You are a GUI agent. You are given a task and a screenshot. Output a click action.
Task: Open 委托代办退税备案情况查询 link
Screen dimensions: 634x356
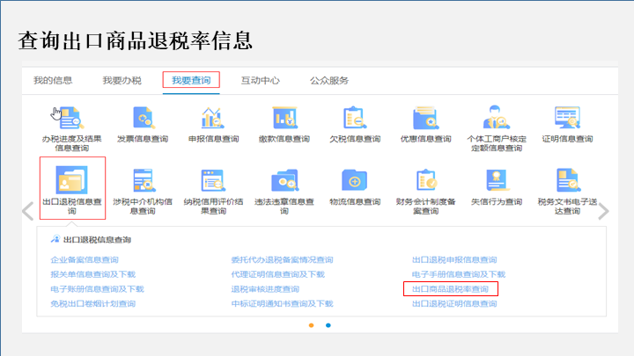(x=283, y=259)
